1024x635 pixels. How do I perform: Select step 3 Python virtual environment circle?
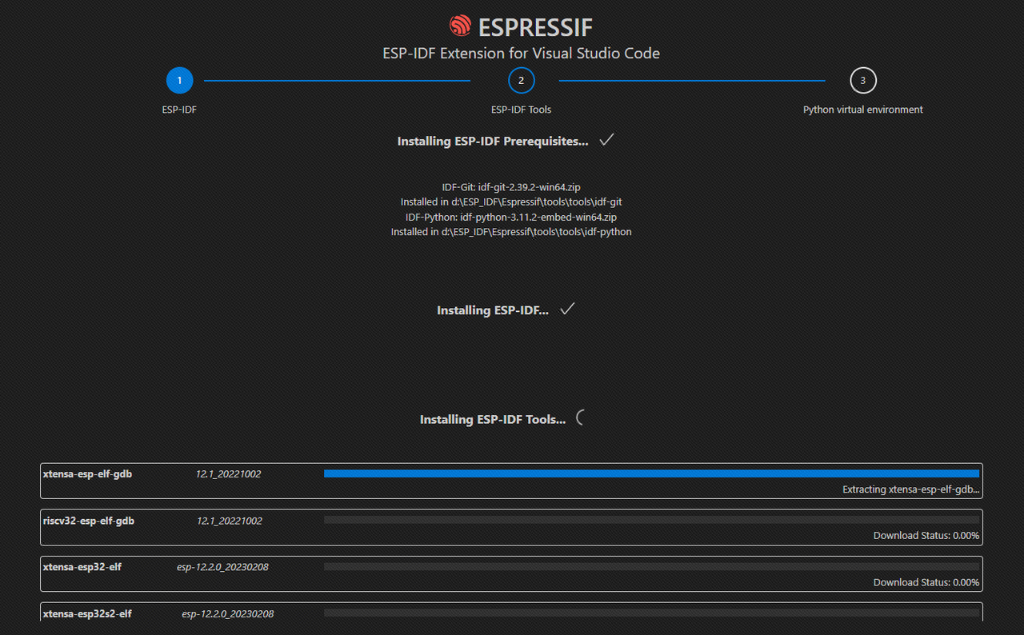pos(862,81)
